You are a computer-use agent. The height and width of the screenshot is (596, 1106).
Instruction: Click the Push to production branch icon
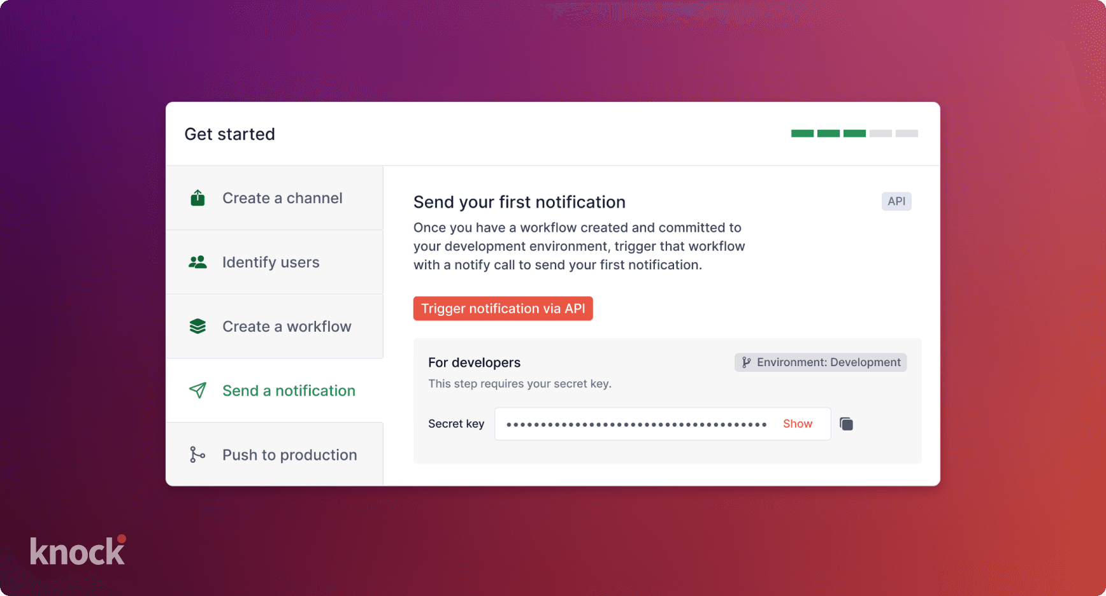tap(197, 455)
